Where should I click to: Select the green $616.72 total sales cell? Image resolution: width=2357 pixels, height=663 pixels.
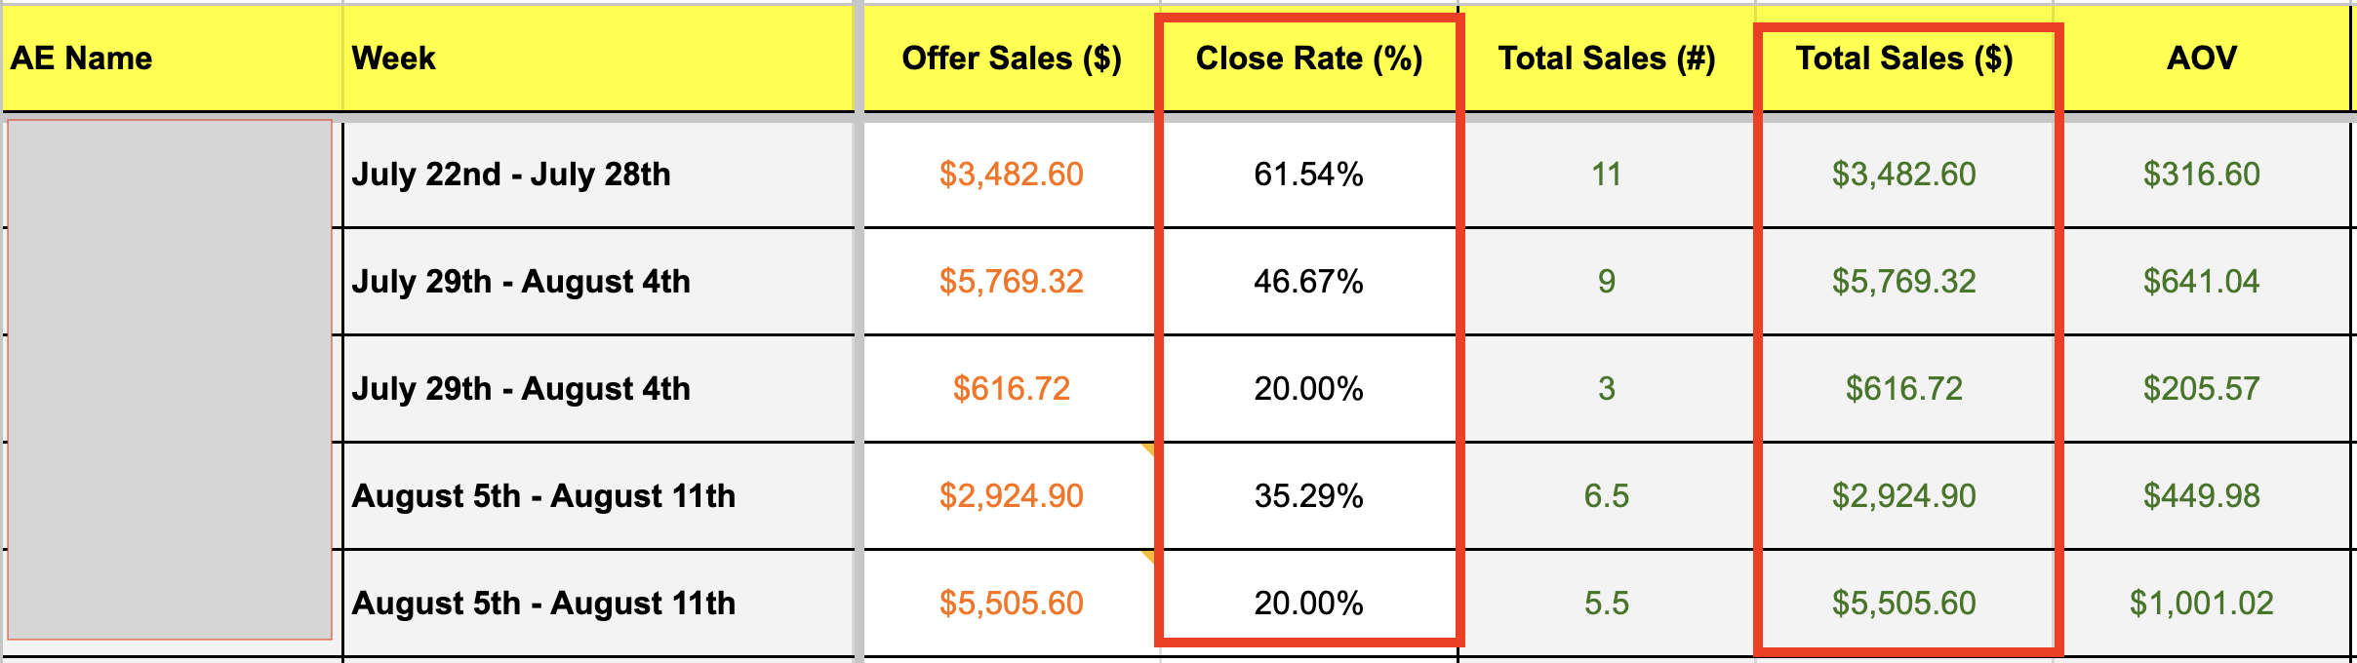coord(1903,389)
